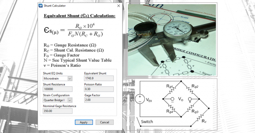
Task: Click the Shunt Resistance field
Action: 57,89
